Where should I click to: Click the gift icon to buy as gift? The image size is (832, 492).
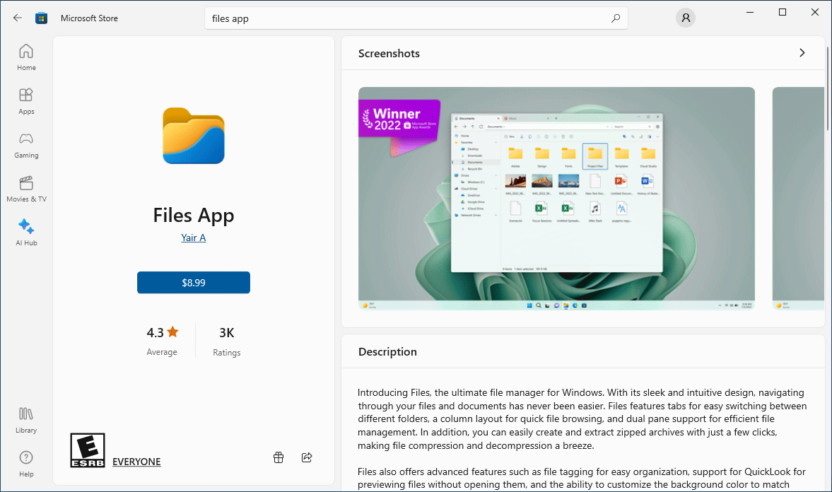pos(279,457)
